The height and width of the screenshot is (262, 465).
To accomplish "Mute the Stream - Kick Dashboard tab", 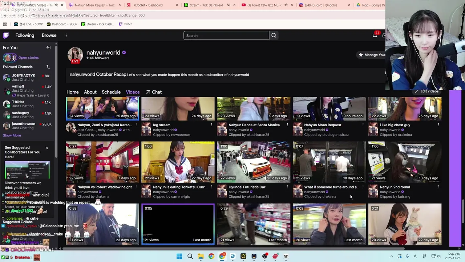I will (229, 5).
